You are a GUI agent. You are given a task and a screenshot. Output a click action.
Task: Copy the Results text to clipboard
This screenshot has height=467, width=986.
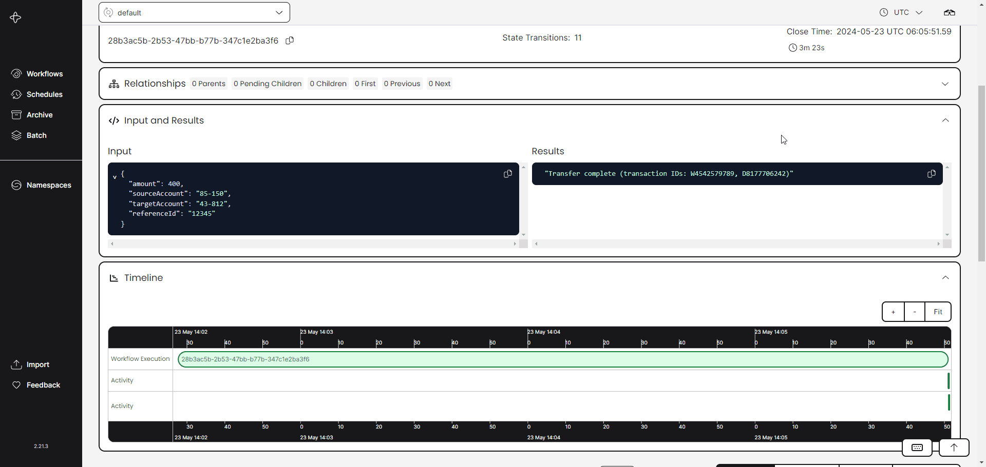pyautogui.click(x=931, y=174)
